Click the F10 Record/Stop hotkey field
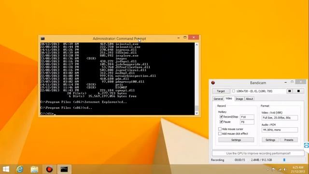The image size is (309, 174). tap(247, 117)
